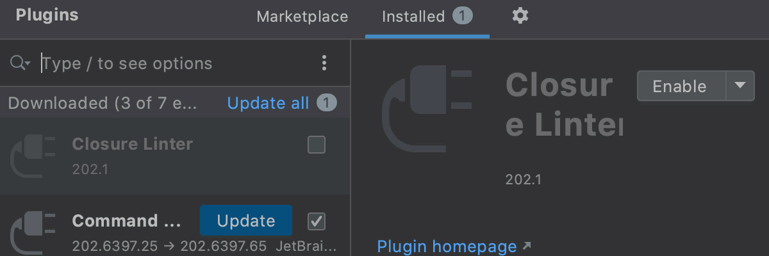
Task: Select the Closure Linter row in the list
Action: click(175, 156)
